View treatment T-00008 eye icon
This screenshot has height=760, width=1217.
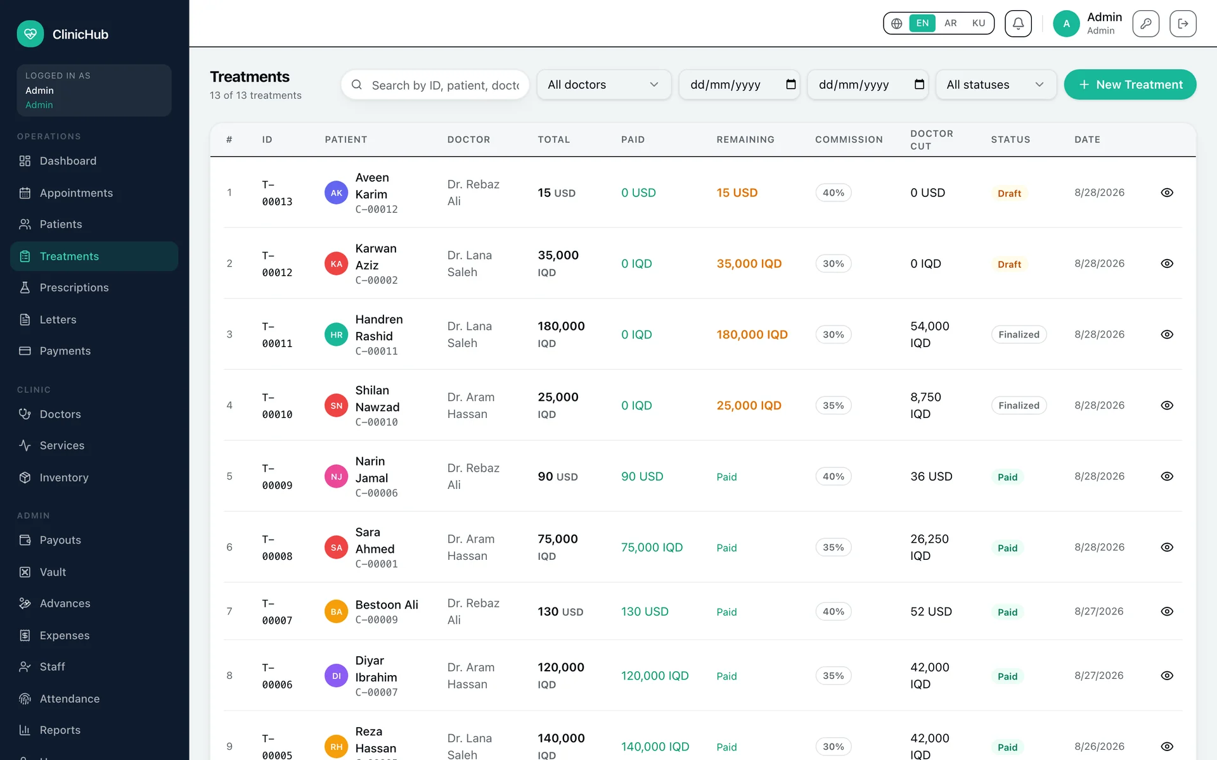click(1167, 547)
